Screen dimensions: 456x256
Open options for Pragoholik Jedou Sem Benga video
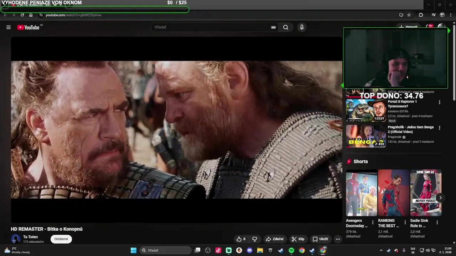pos(439,128)
